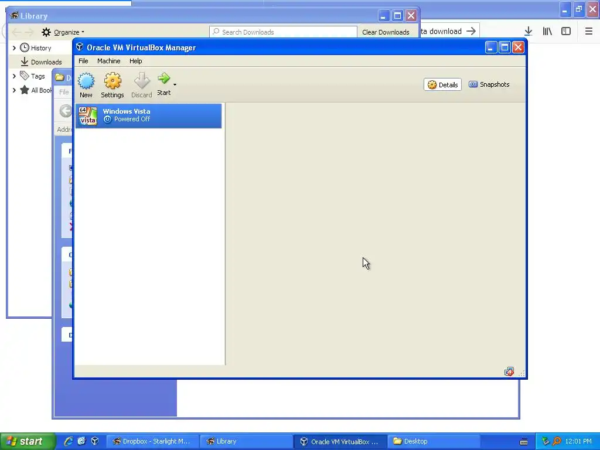Click the back arrow in Library window
This screenshot has height=450, width=600.
(x=17, y=32)
